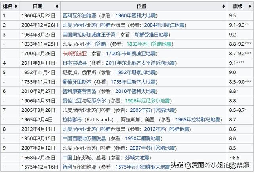254x173 pixels.
Task: Open link 1755年里斯本大地震
Action: pos(133,82)
